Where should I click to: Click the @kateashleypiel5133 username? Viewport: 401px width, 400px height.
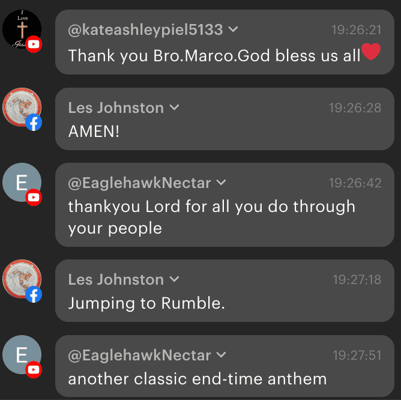[145, 29]
